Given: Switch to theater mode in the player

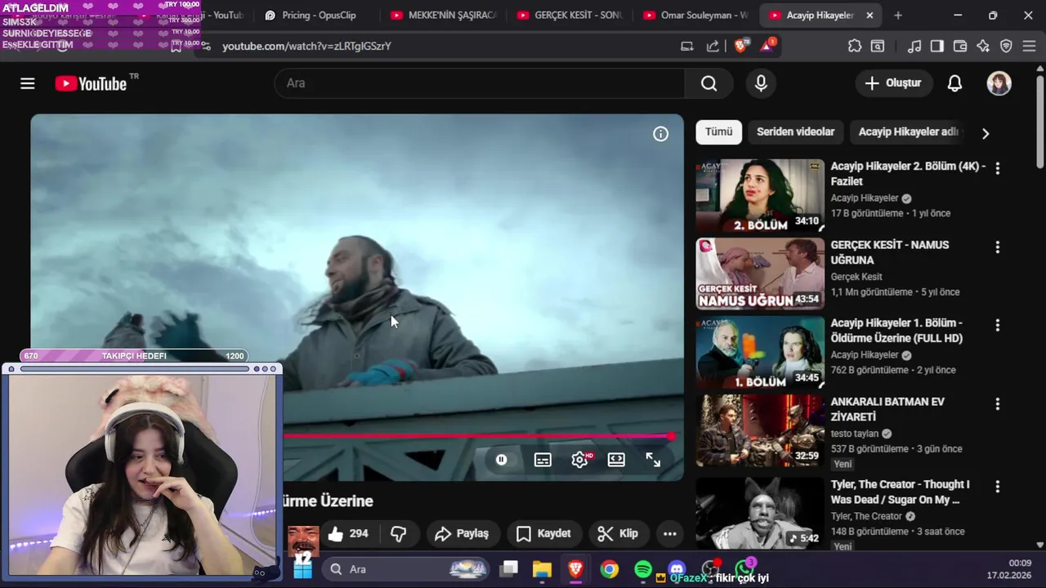Looking at the screenshot, I should [616, 460].
